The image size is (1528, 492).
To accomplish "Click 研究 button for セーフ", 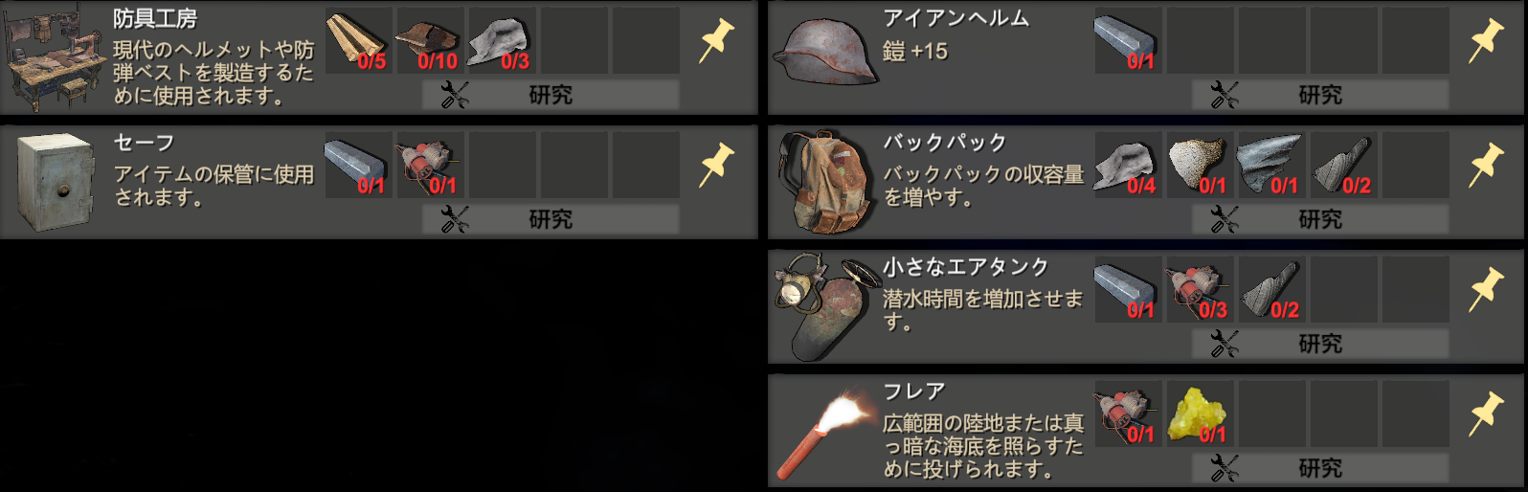I will [551, 219].
